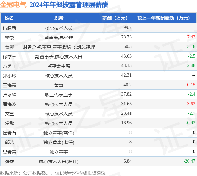Image resolution: width=197 pixels, height=176 pixels.
Task: Click the change value 3.62
Action: click(191, 104)
